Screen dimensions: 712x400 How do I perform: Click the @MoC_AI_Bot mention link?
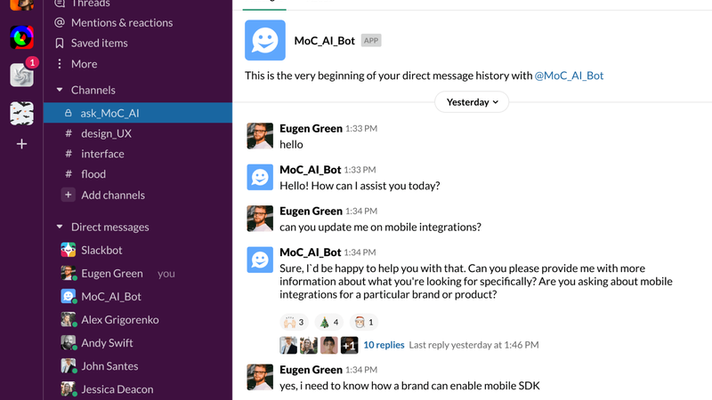(x=569, y=76)
